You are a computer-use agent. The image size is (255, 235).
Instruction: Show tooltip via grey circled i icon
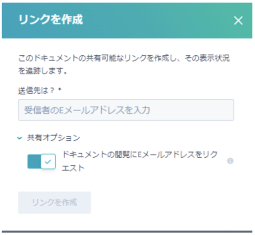(x=230, y=161)
